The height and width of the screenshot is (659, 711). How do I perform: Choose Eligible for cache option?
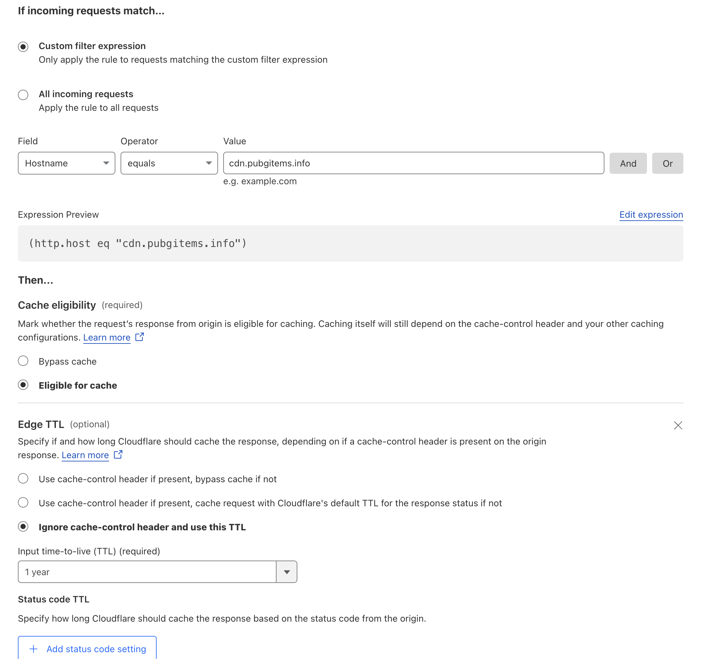click(x=23, y=385)
